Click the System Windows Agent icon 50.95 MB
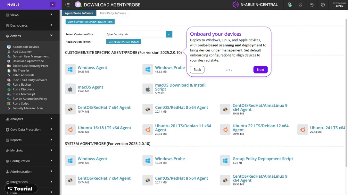 70,160
